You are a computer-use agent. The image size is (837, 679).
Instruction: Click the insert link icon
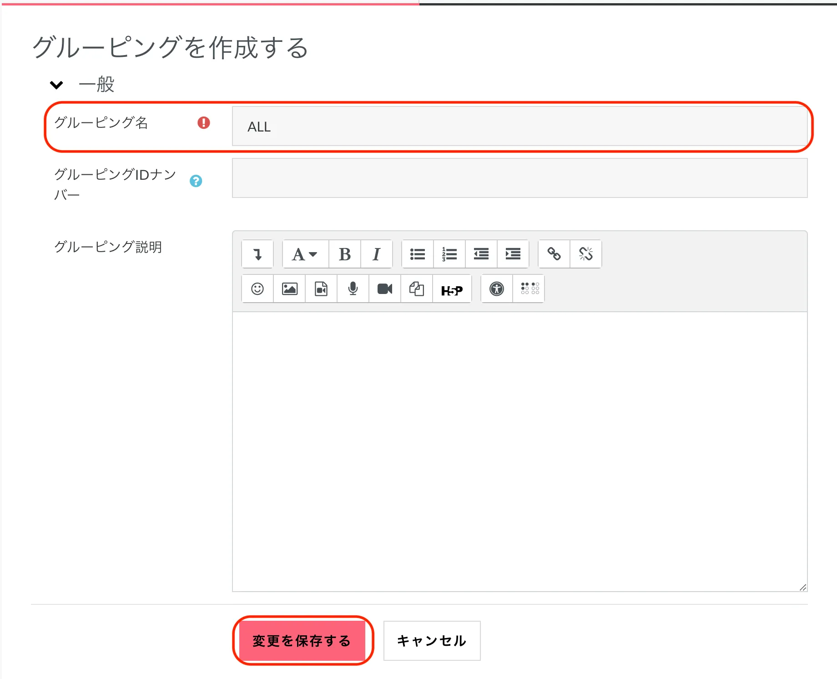pos(554,254)
